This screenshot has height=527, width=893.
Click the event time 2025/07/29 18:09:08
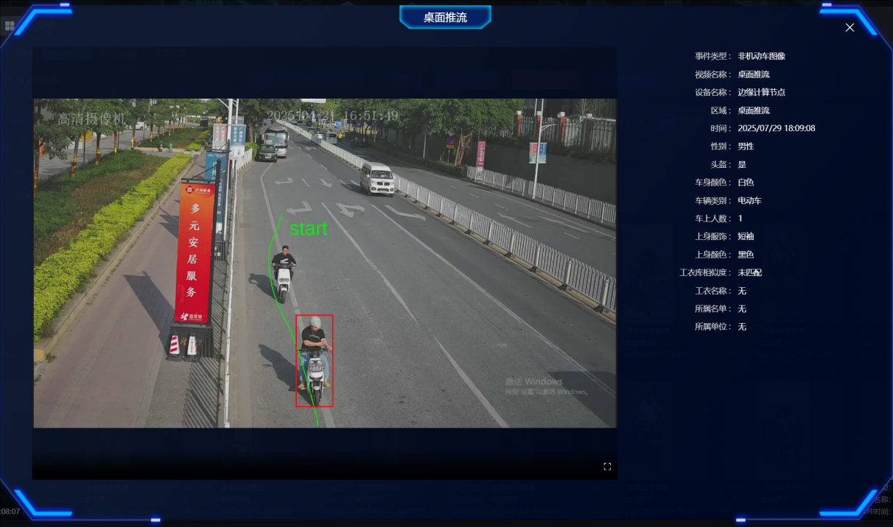pyautogui.click(x=777, y=128)
